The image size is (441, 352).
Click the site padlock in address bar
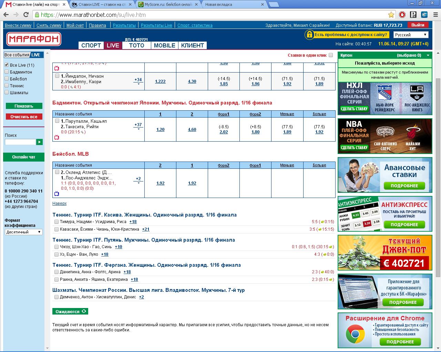pos(37,15)
